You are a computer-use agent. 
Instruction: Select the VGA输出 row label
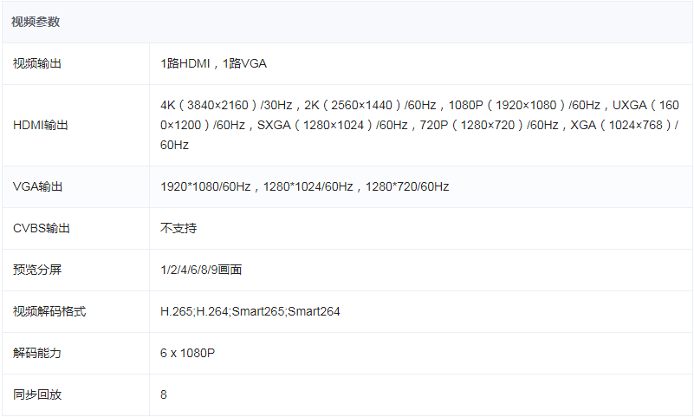click(37, 186)
